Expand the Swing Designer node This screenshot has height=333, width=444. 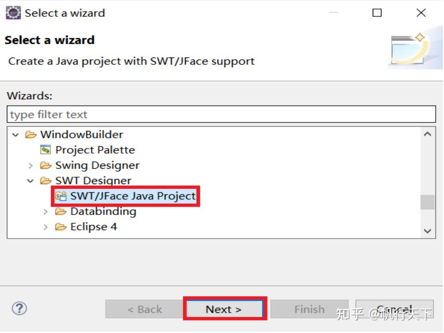coord(30,165)
